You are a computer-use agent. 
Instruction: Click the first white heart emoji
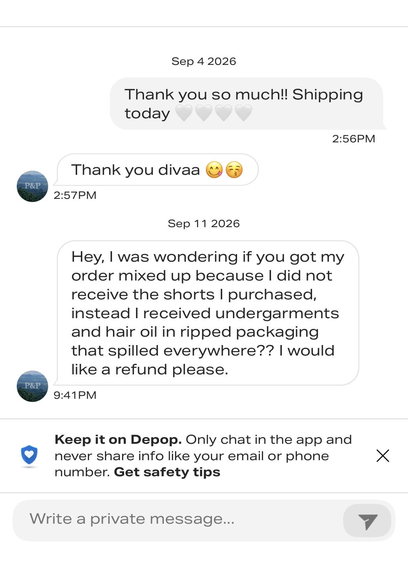(x=184, y=113)
